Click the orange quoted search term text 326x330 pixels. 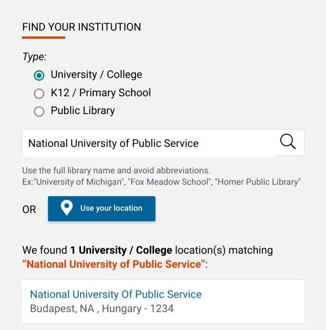pos(114,264)
